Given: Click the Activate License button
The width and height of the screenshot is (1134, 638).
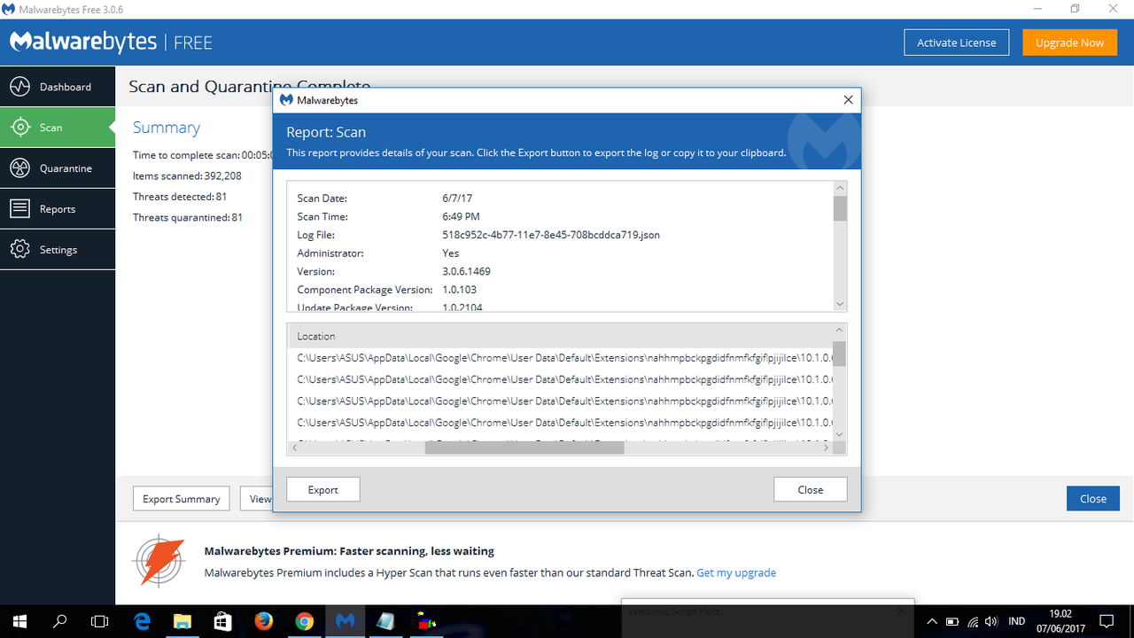Looking at the screenshot, I should [956, 43].
